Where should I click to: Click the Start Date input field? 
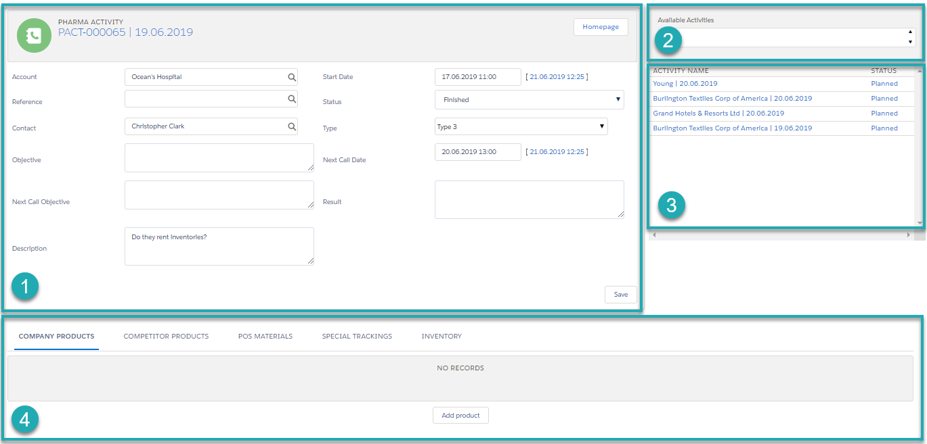[x=477, y=77]
